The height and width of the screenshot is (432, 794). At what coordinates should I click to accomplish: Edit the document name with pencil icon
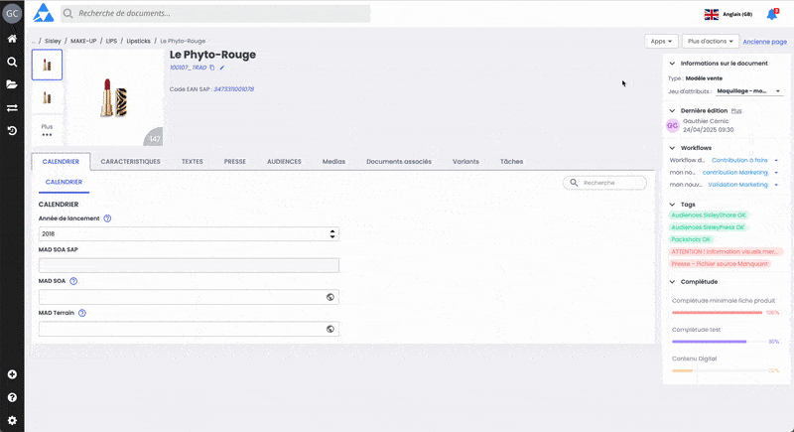click(x=221, y=68)
